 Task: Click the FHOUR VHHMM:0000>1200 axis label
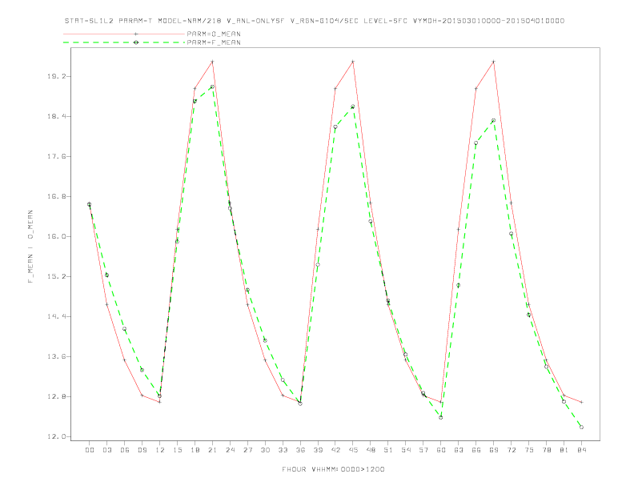(x=333, y=469)
